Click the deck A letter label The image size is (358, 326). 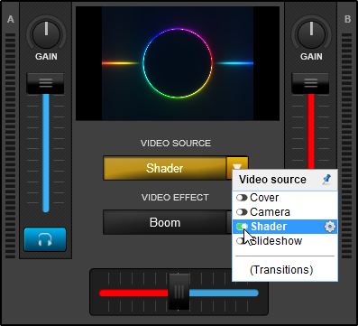tap(11, 19)
